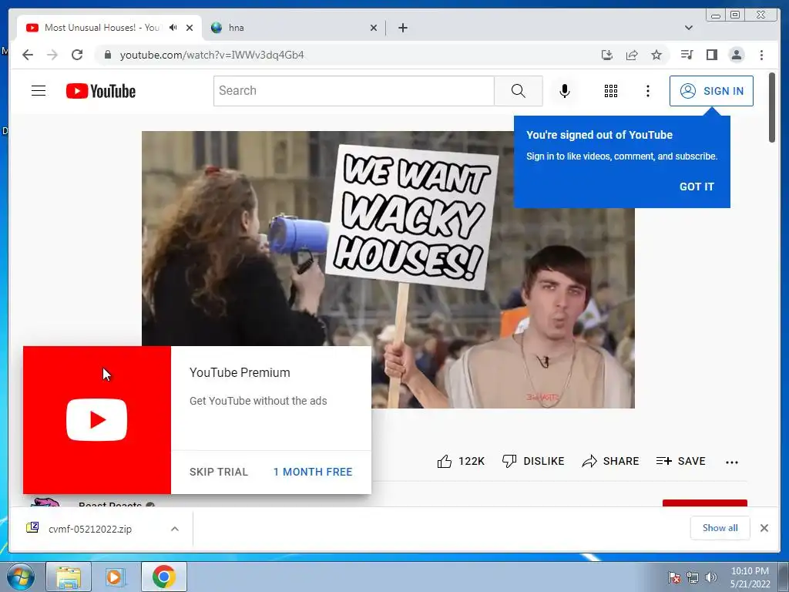789x592 pixels.
Task: Open Chrome's three-dot menu
Action: pyautogui.click(x=761, y=55)
